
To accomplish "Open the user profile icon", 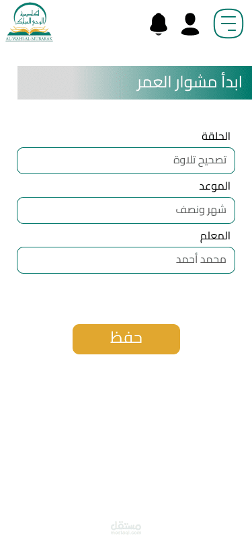I will [190, 24].
